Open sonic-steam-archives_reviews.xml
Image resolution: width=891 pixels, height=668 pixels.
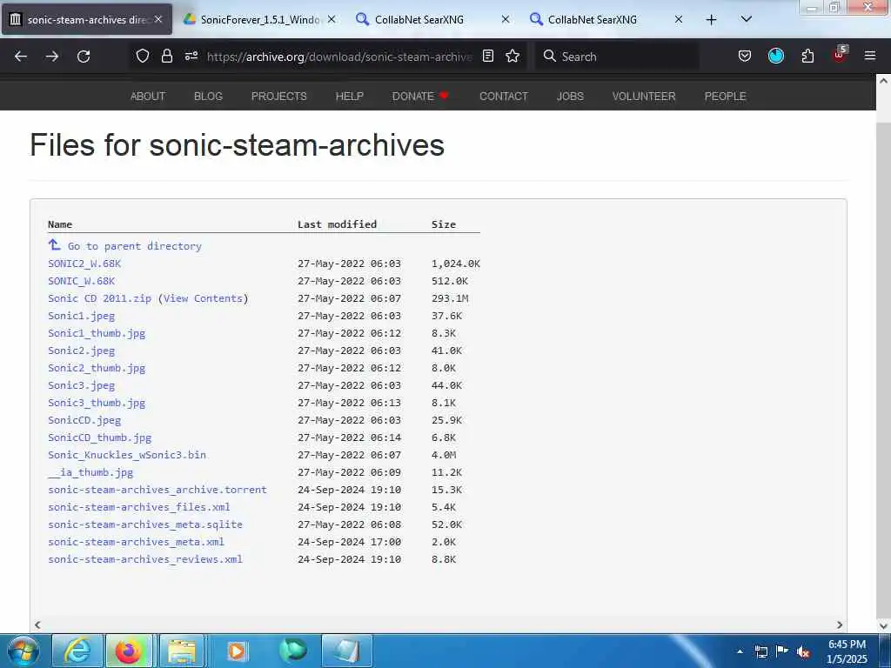click(145, 559)
